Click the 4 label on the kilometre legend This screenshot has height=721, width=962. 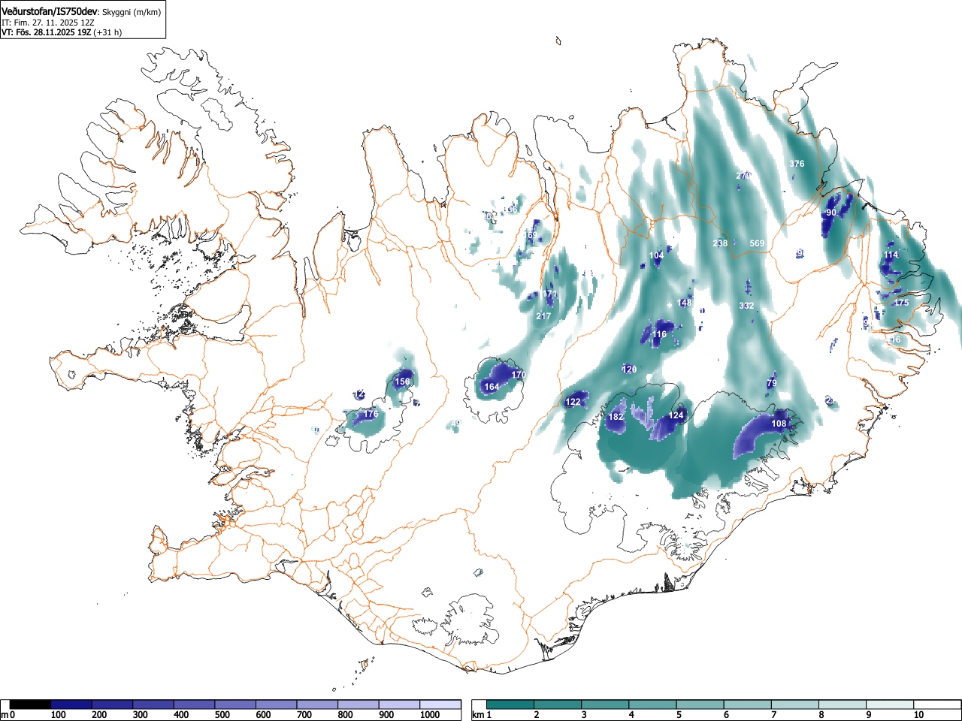point(631,715)
